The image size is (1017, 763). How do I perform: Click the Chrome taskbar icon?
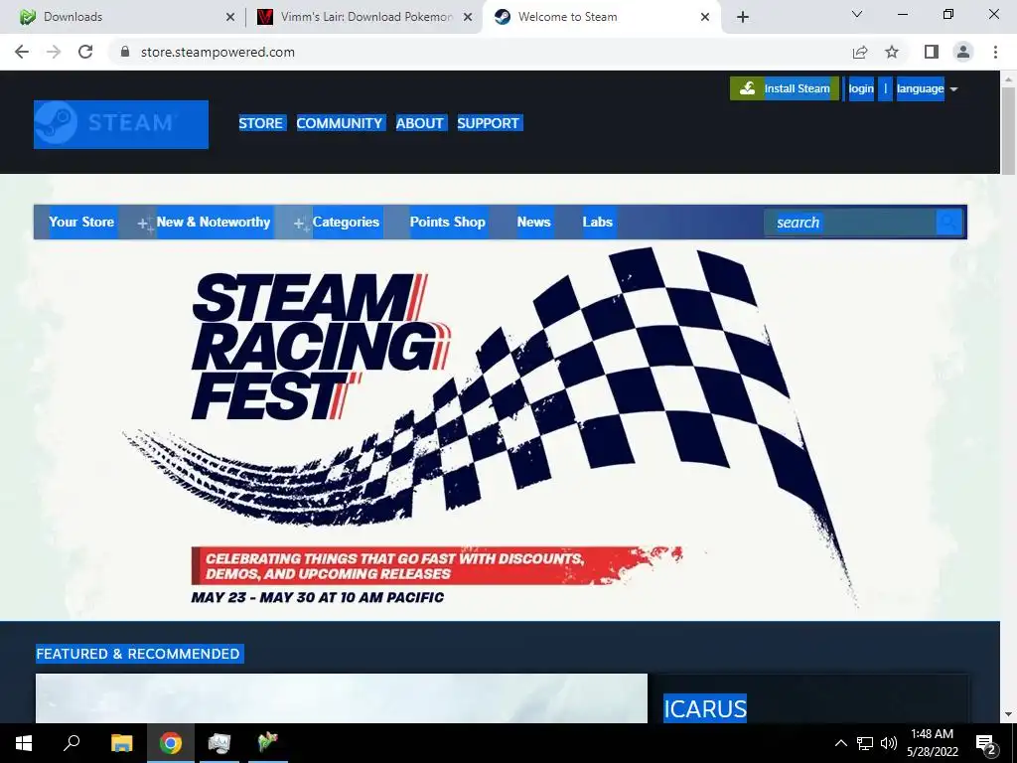coord(171,743)
